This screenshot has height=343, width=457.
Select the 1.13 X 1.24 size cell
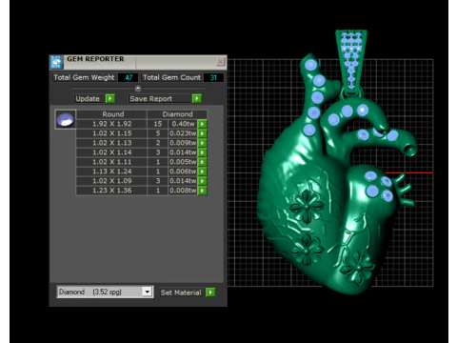[x=111, y=171]
